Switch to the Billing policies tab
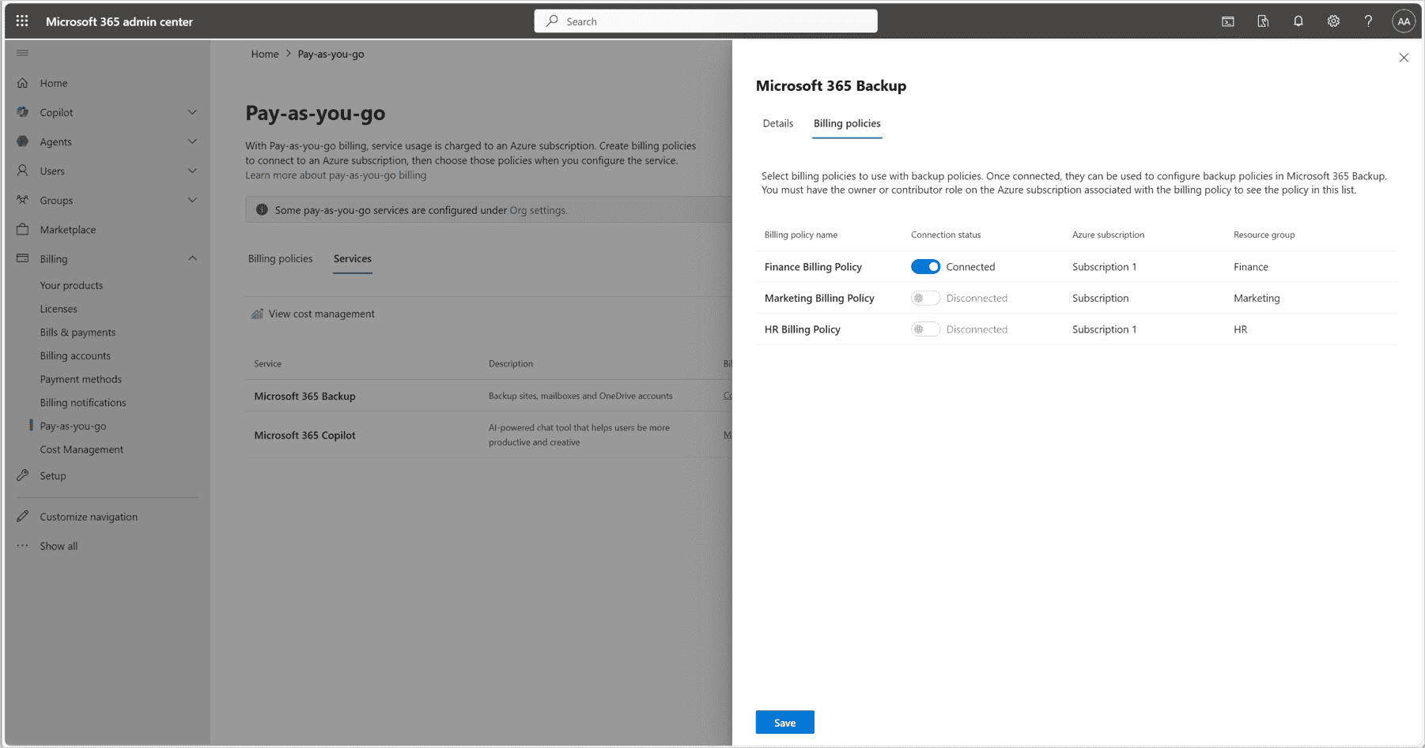1425x748 pixels. coord(846,123)
